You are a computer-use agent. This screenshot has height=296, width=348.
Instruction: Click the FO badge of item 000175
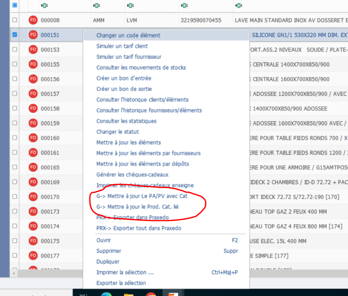click(x=33, y=241)
